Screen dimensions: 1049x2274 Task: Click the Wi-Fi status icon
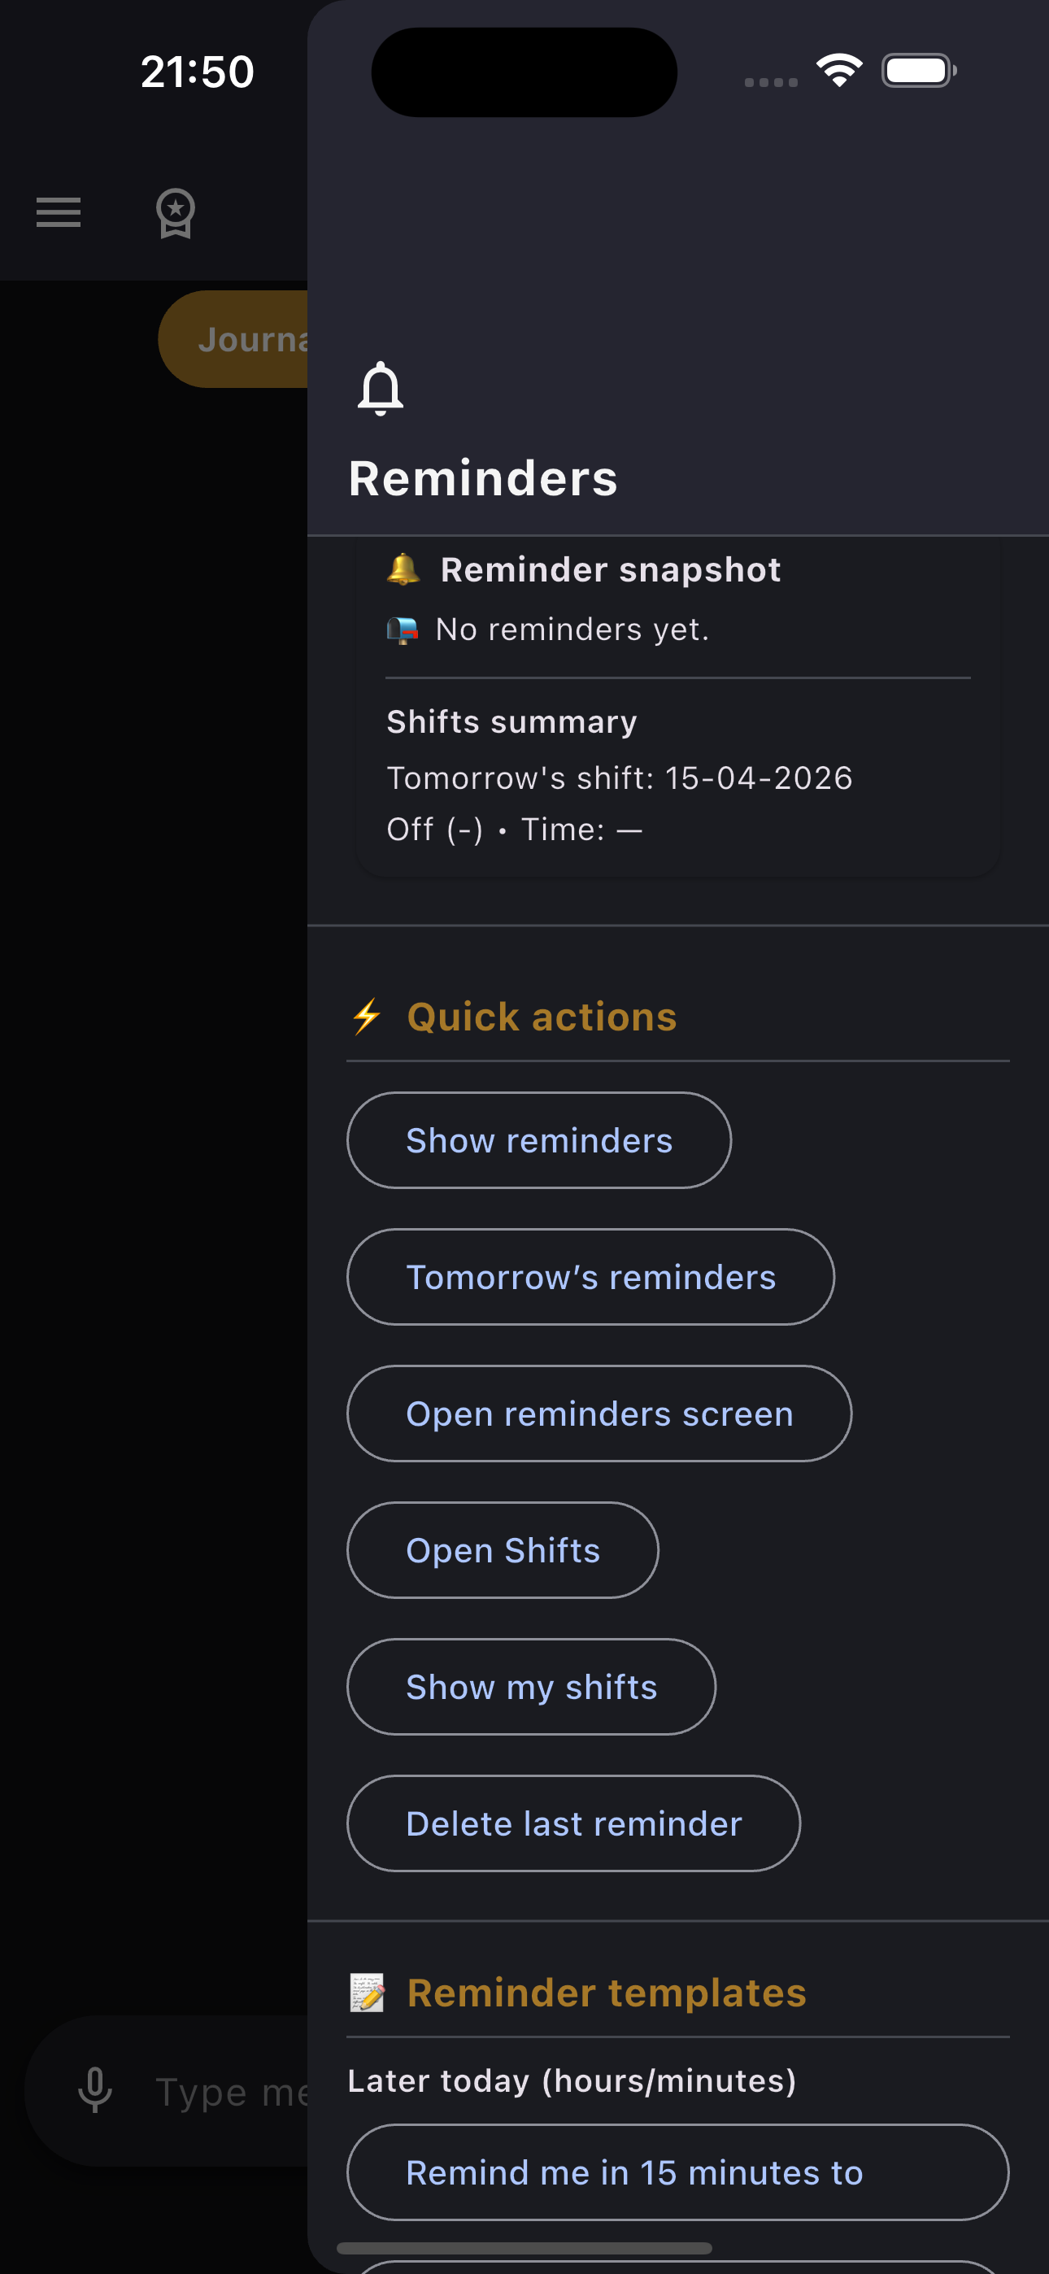839,70
